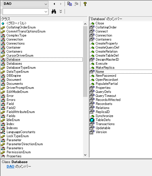Click the property icon beside Name
The image size is (152, 176).
click(x=92, y=72)
